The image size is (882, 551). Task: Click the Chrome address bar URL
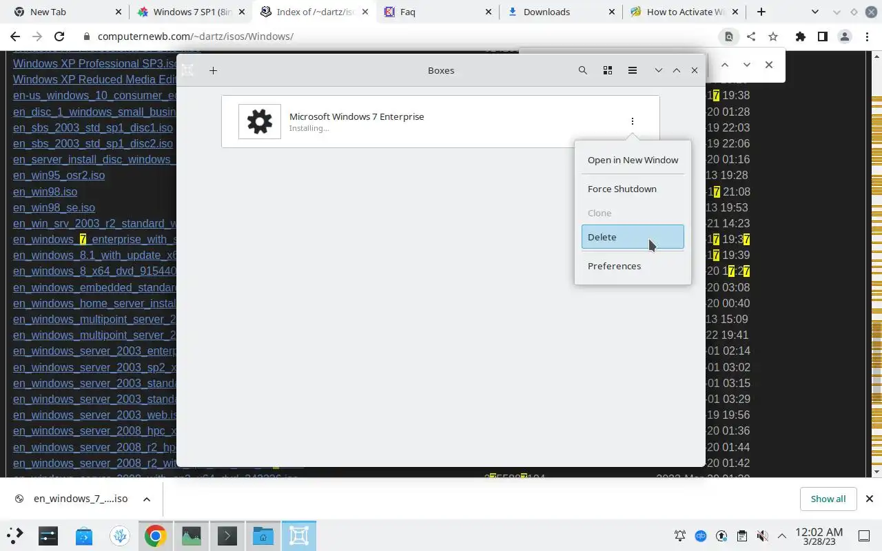(x=196, y=37)
